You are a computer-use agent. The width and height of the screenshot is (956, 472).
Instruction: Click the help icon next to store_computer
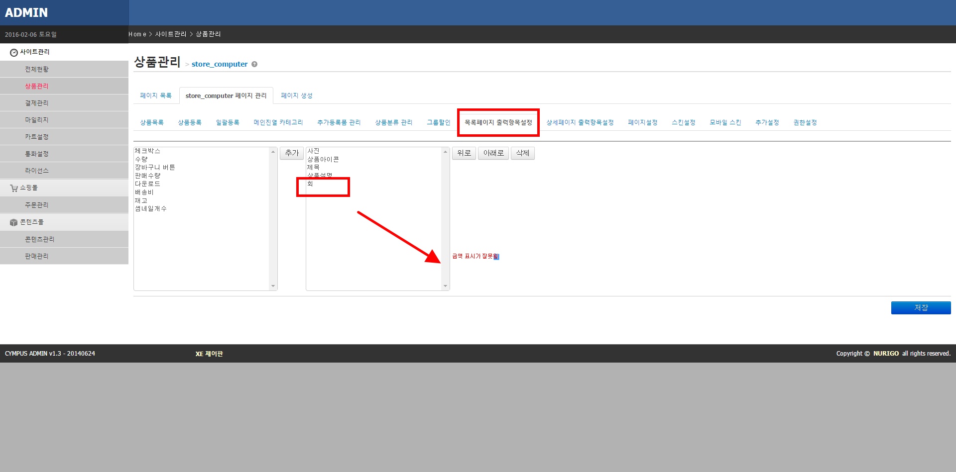coord(254,64)
